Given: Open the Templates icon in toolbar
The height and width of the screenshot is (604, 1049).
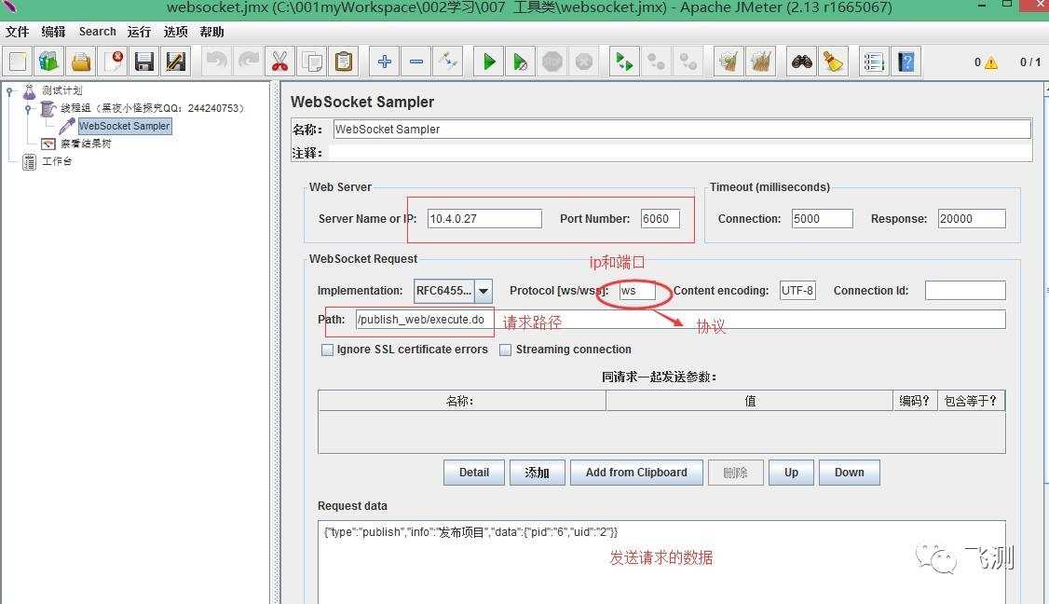Looking at the screenshot, I should click(48, 62).
